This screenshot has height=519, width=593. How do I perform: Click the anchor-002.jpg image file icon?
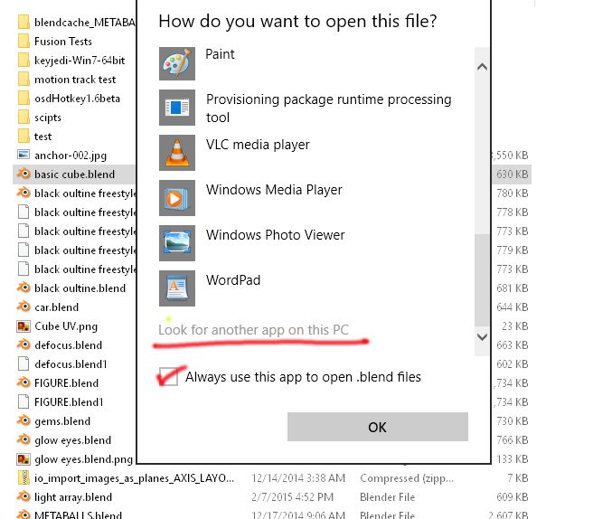point(24,155)
